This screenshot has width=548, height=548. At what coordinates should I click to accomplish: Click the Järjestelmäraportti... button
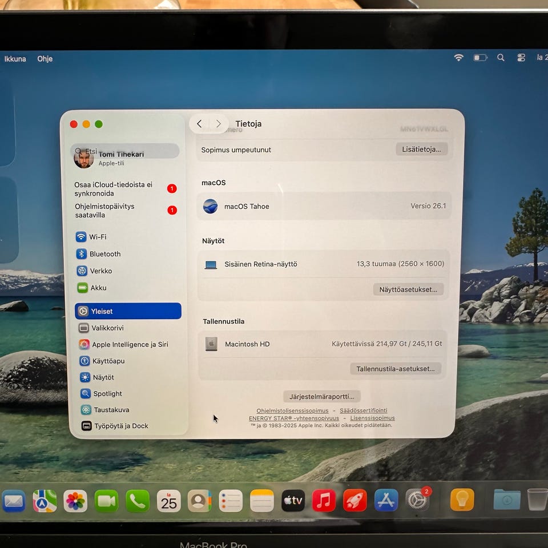pos(321,396)
